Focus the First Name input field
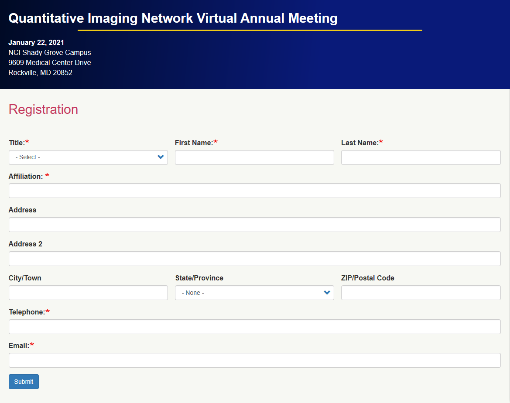The image size is (510, 403). [x=254, y=157]
